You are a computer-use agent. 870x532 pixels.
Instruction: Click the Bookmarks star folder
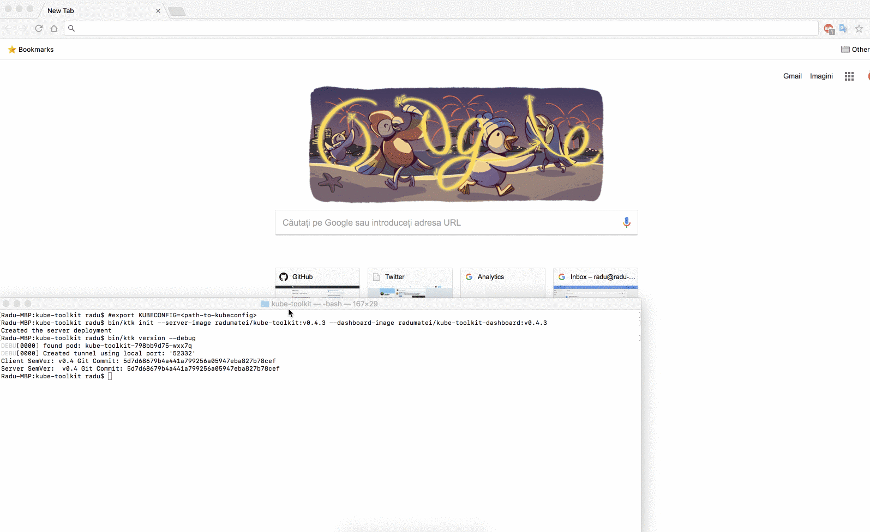31,50
